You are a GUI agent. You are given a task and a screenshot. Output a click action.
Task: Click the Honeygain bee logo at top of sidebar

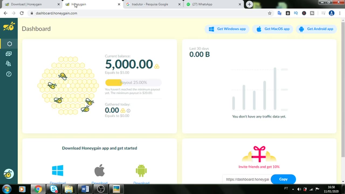click(9, 26)
